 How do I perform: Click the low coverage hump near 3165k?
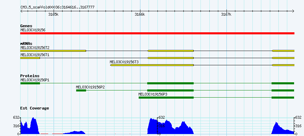(x=74, y=133)
